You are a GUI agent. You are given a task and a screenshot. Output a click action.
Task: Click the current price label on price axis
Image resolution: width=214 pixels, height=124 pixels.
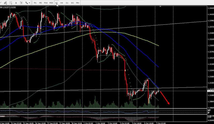tap(211, 91)
